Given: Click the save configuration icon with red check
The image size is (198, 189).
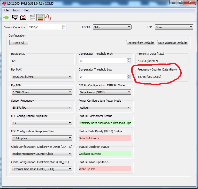Looking at the screenshot, I should 23,17.
